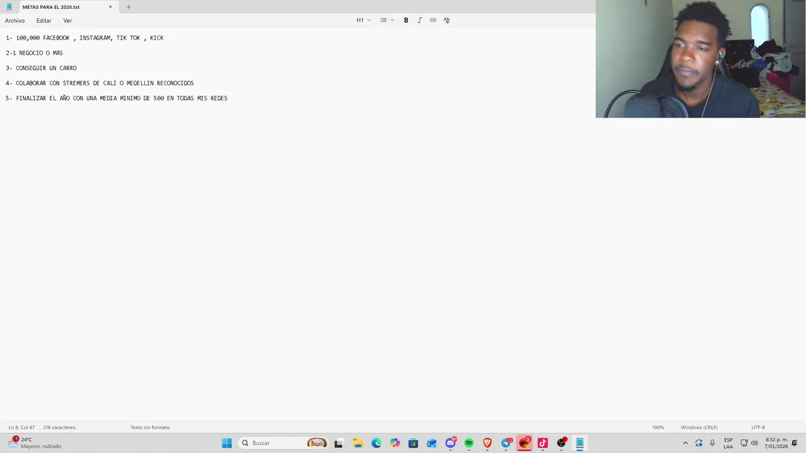Click the line '5- FINALIZAR EL AÑO CON UNA MEDIA'
This screenshot has height=453, width=806.
click(116, 98)
